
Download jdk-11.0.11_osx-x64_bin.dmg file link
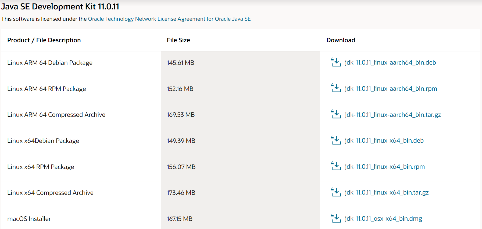point(384,219)
